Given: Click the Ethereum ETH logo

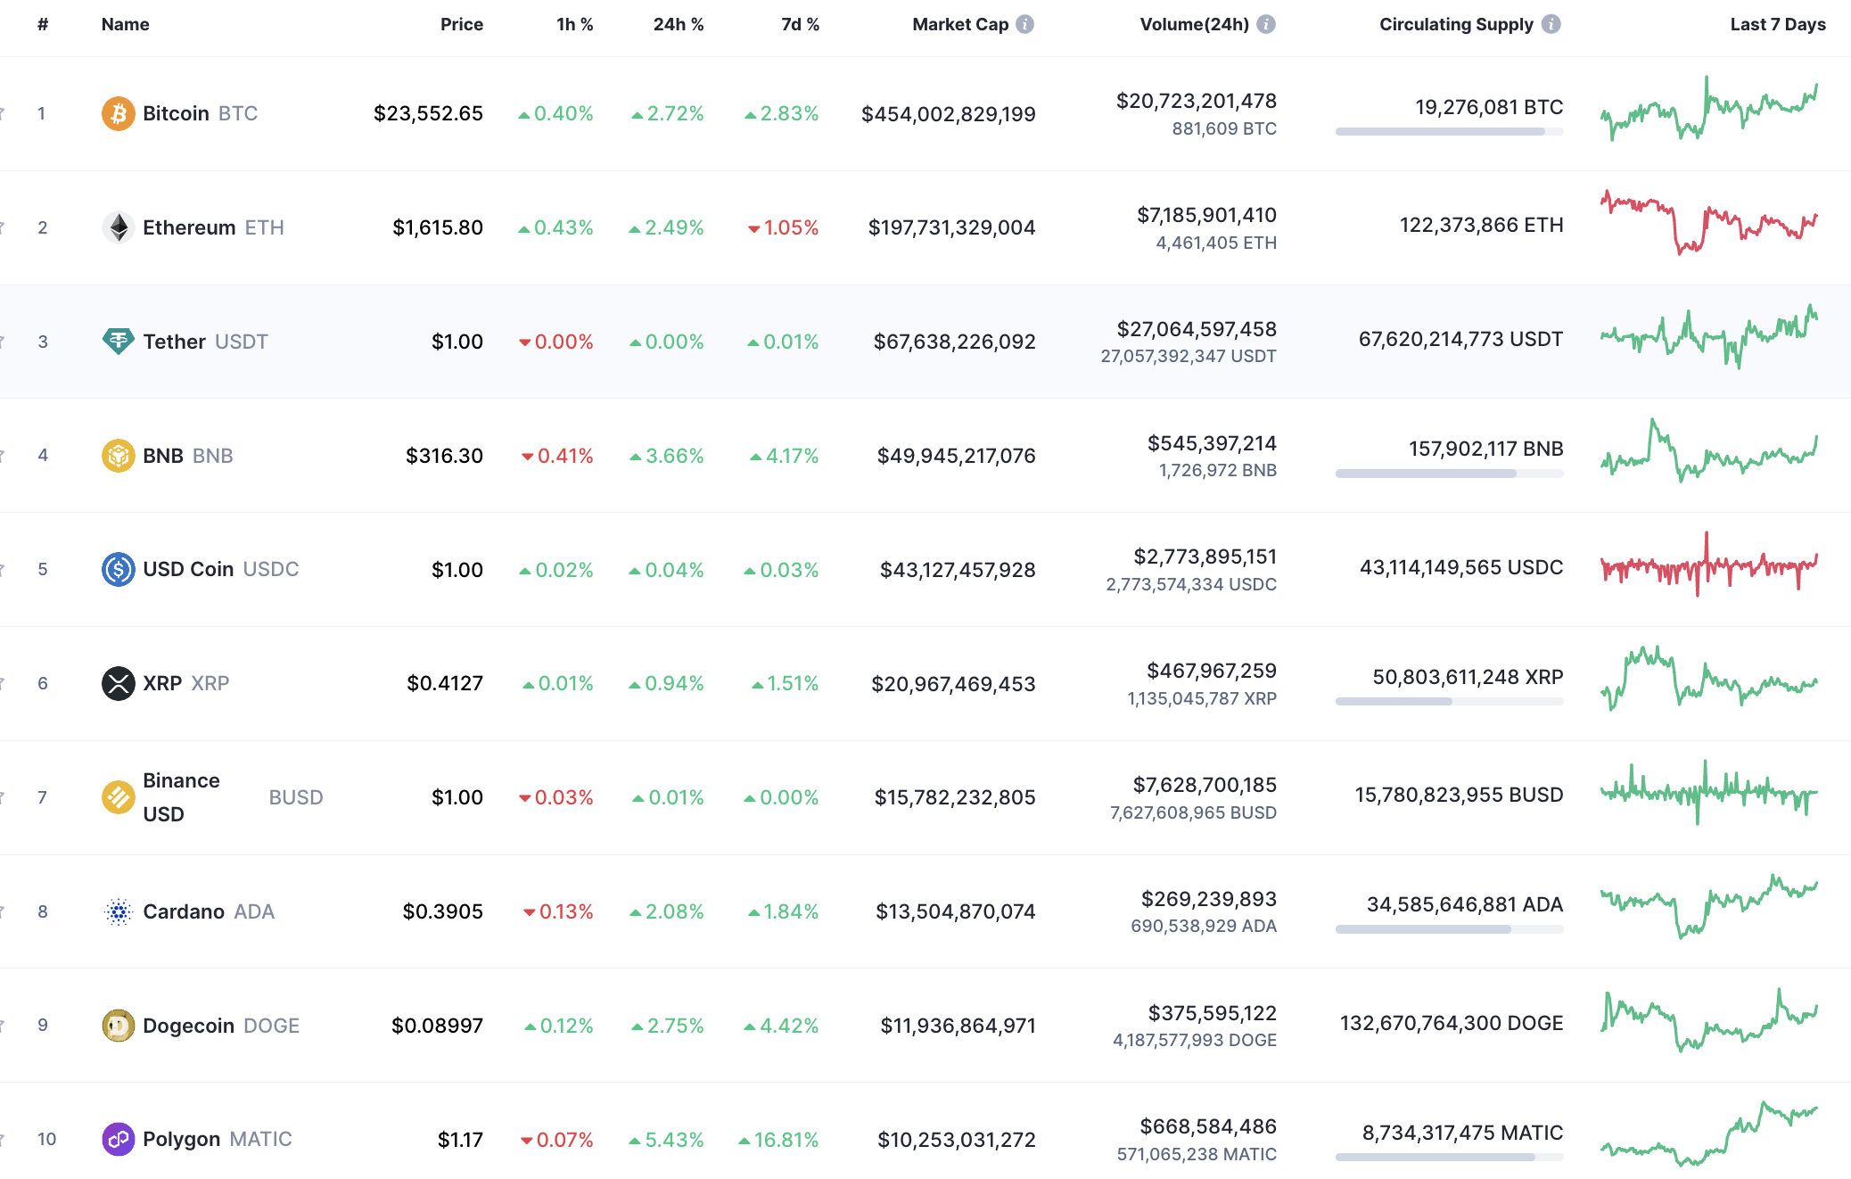Looking at the screenshot, I should [117, 227].
